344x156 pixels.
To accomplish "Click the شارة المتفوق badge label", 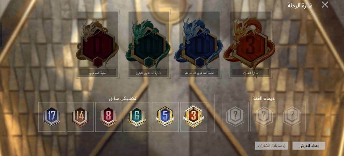I will pos(98,73).
